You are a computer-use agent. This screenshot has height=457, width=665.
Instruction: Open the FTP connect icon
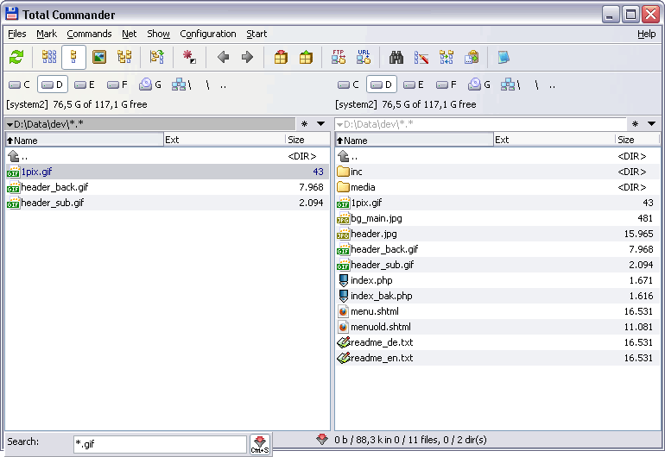point(339,57)
